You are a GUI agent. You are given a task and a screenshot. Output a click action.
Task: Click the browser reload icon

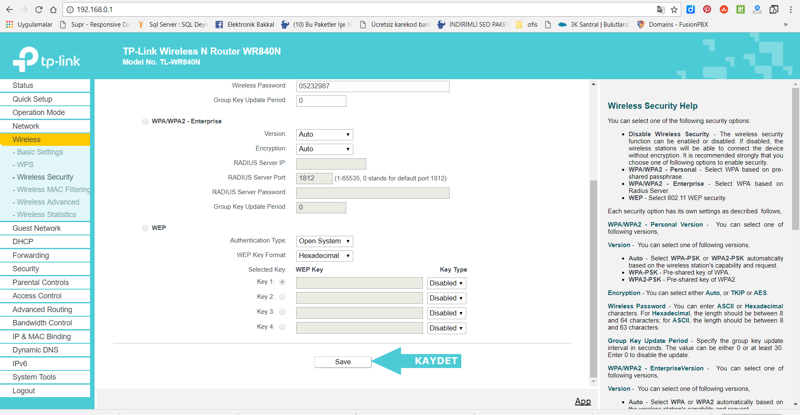click(x=39, y=10)
